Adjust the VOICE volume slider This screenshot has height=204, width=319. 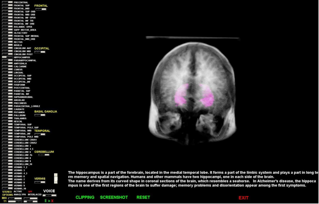point(50,196)
